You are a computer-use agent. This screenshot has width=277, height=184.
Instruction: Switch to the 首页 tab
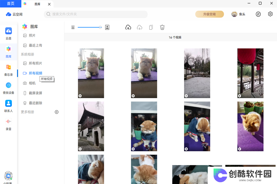tap(11, 4)
